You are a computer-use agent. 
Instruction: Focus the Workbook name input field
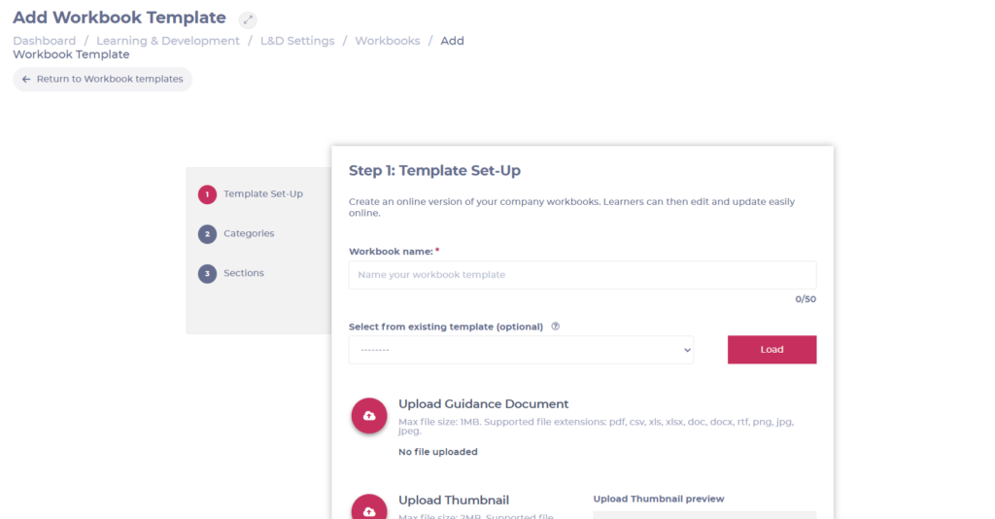(583, 275)
